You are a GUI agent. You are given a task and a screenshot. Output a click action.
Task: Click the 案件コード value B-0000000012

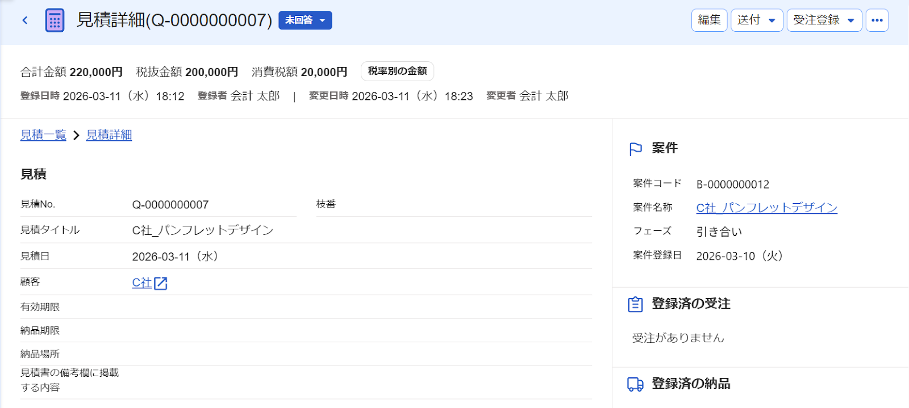[733, 184]
